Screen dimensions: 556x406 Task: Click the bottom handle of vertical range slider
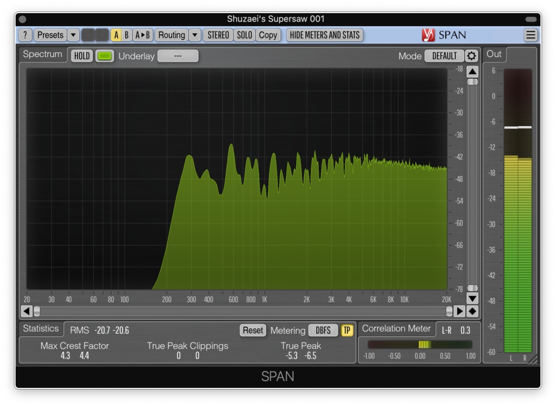coord(472,288)
